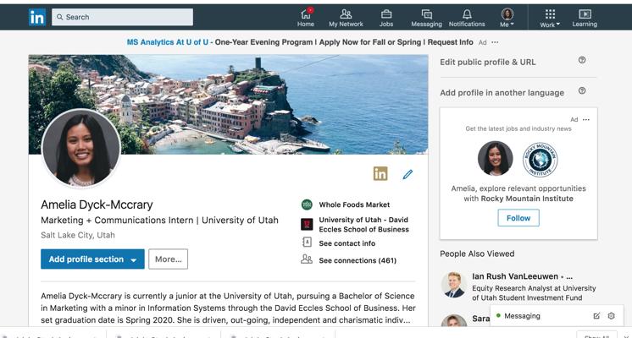
Task: Click the pencil edit profile icon
Action: [x=407, y=174]
